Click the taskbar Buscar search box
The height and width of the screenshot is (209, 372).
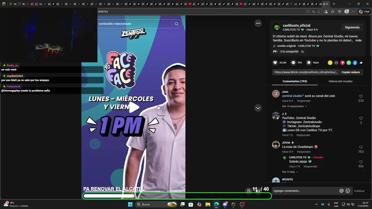[x=157, y=204]
